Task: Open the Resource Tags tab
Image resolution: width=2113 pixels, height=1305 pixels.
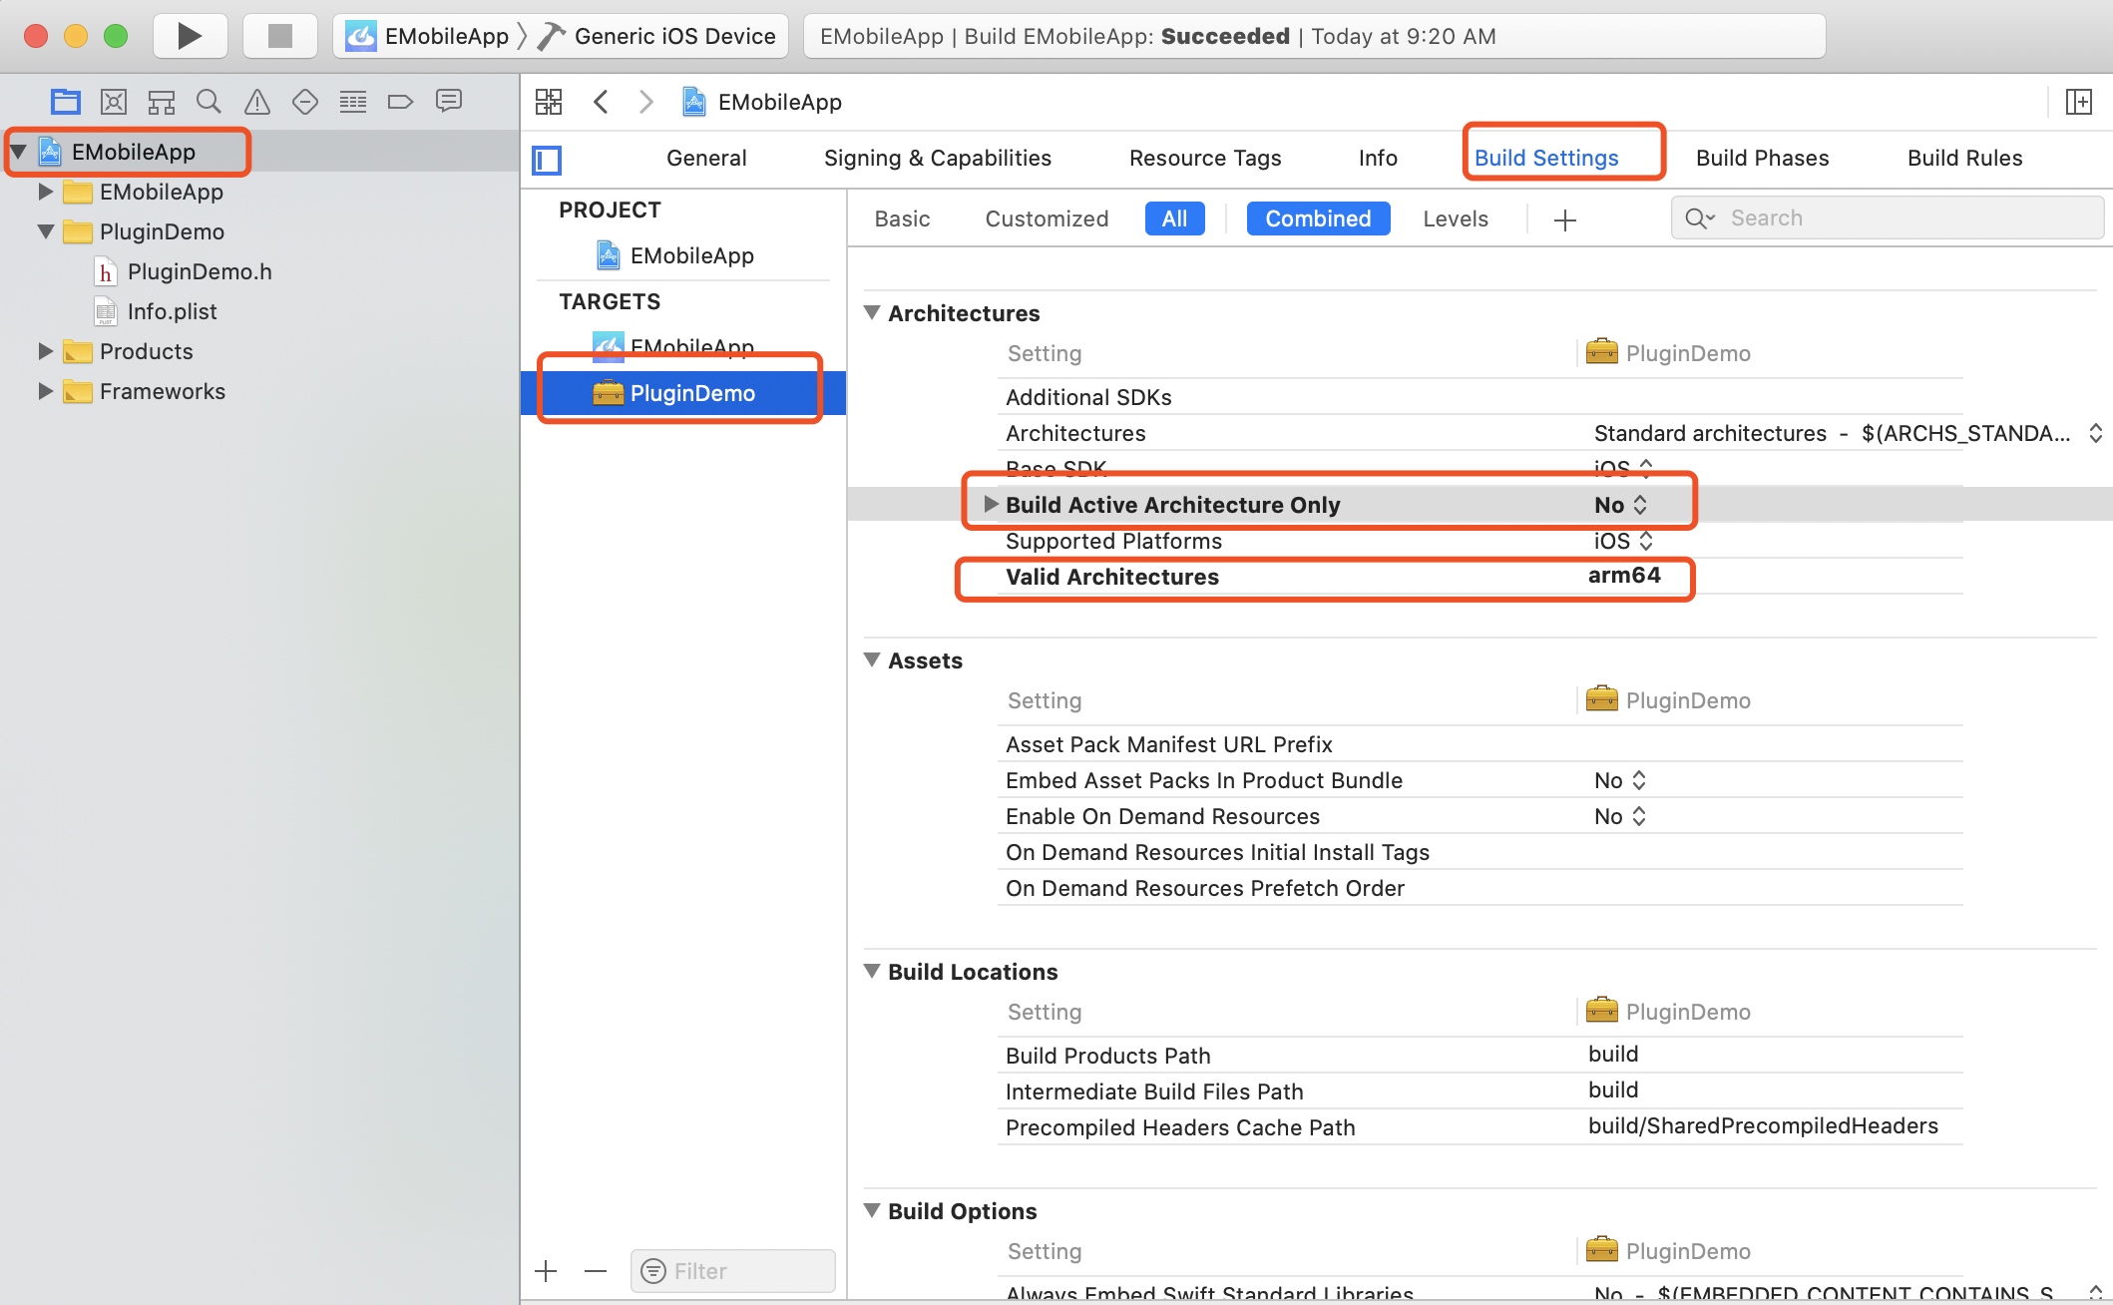Action: pos(1205,158)
